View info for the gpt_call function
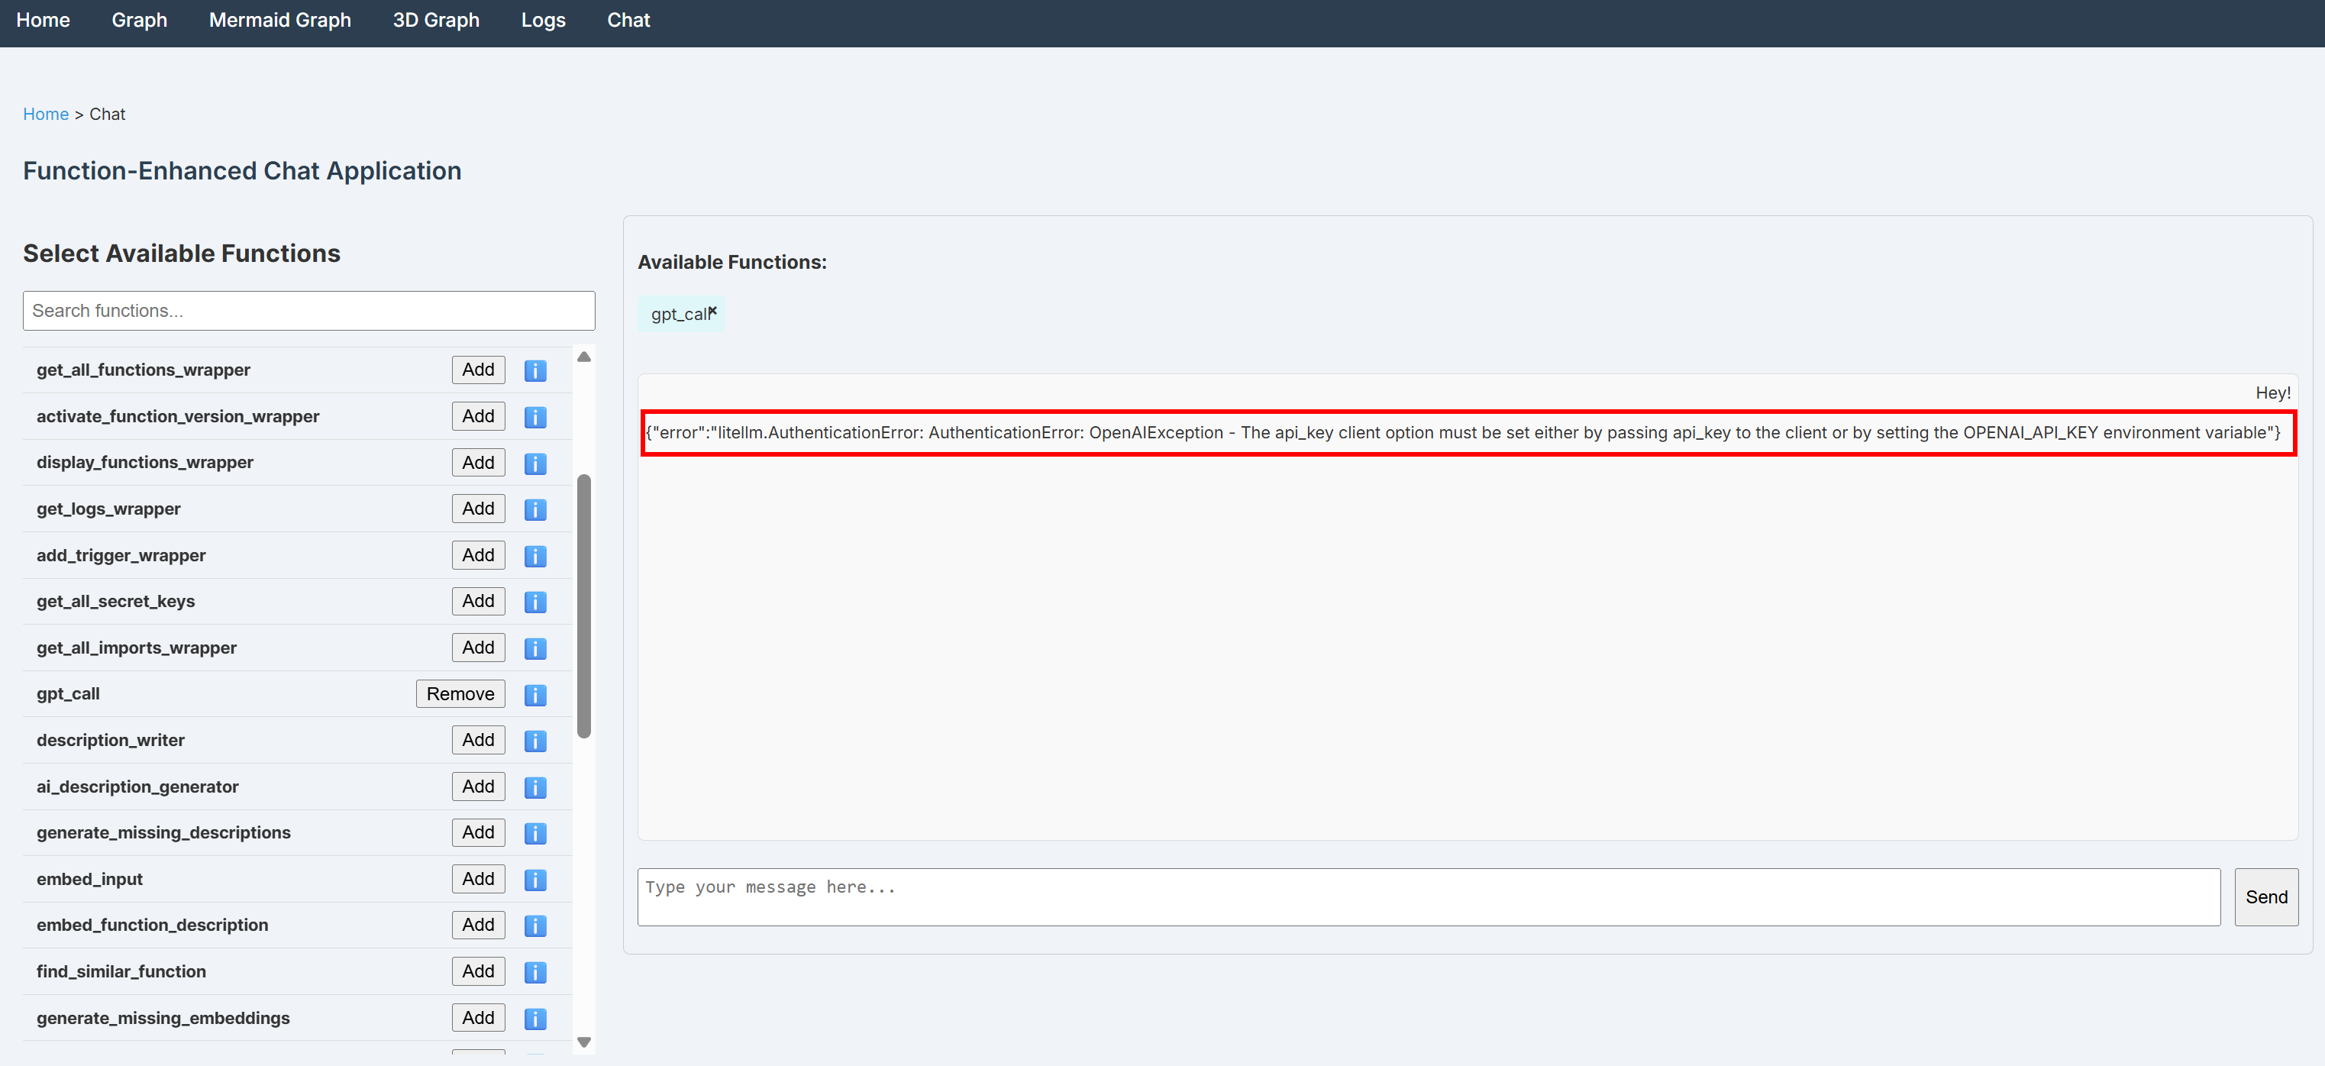The image size is (2325, 1066). [x=534, y=695]
